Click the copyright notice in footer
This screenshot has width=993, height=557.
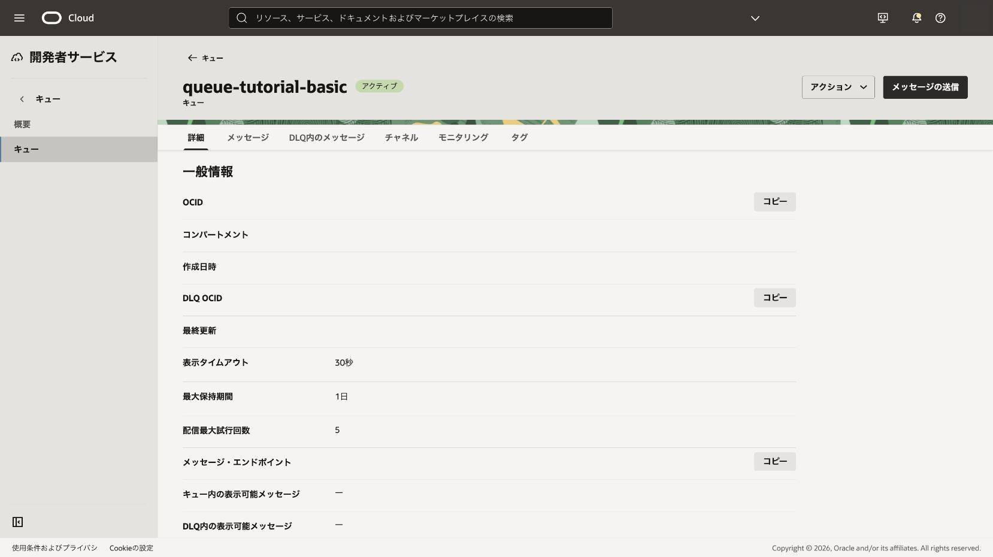pos(876,548)
